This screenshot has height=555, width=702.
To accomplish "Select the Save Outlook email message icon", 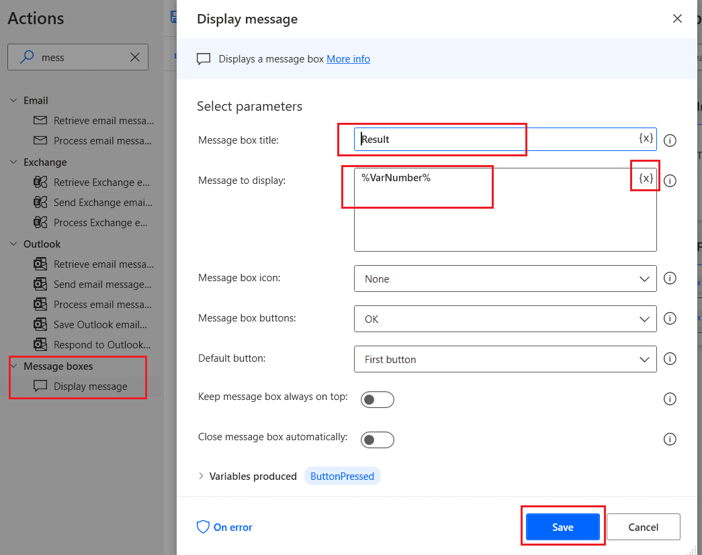I will pos(41,324).
